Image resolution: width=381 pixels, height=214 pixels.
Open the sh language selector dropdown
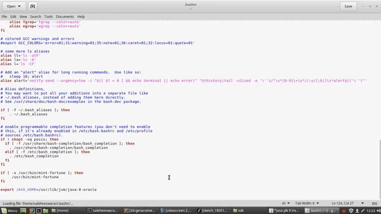click(286, 203)
